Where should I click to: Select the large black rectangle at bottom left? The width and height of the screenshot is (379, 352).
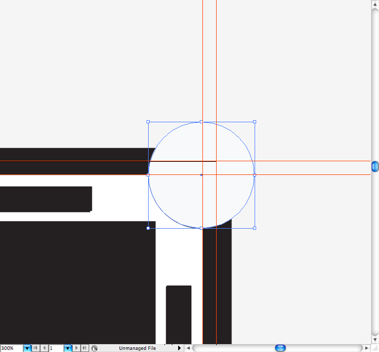click(x=77, y=282)
